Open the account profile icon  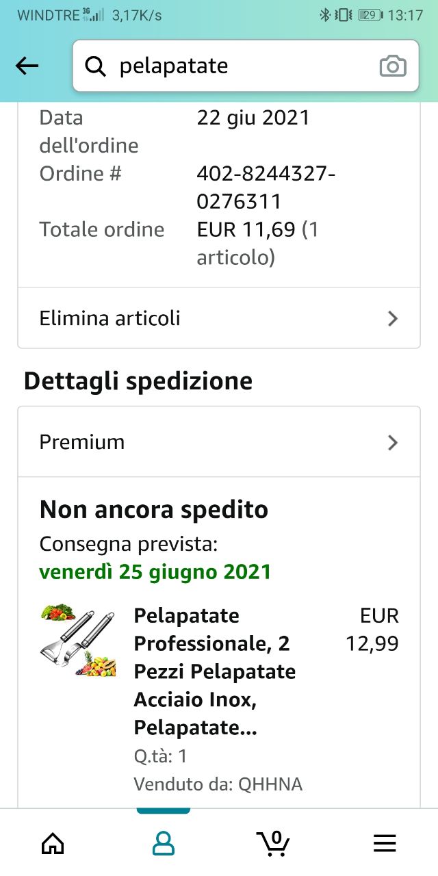(x=163, y=843)
